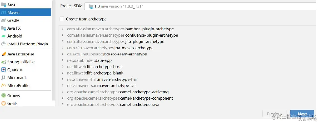Expand net.databinder data-app node

62,60
